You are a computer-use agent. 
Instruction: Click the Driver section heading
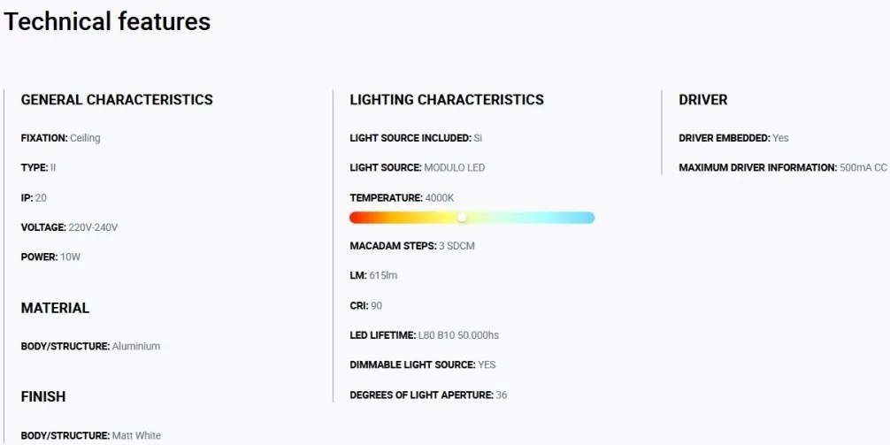point(702,100)
